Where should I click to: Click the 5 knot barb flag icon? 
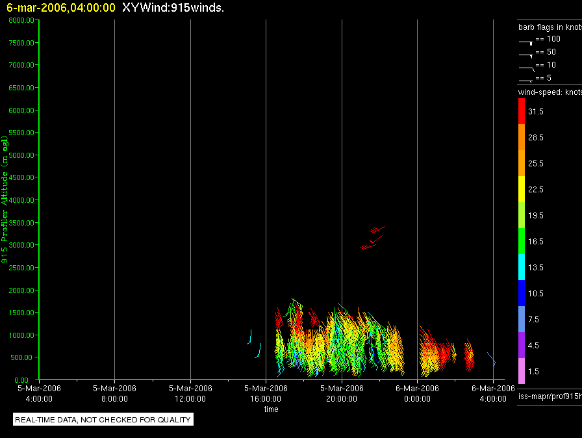coord(526,81)
